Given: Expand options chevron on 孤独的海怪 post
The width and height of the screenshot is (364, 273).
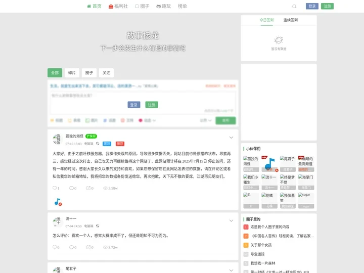Looking at the screenshot, I should tap(231, 138).
